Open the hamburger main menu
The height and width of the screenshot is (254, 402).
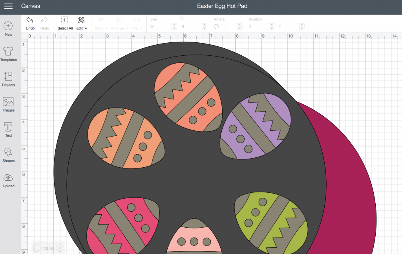pyautogui.click(x=8, y=6)
